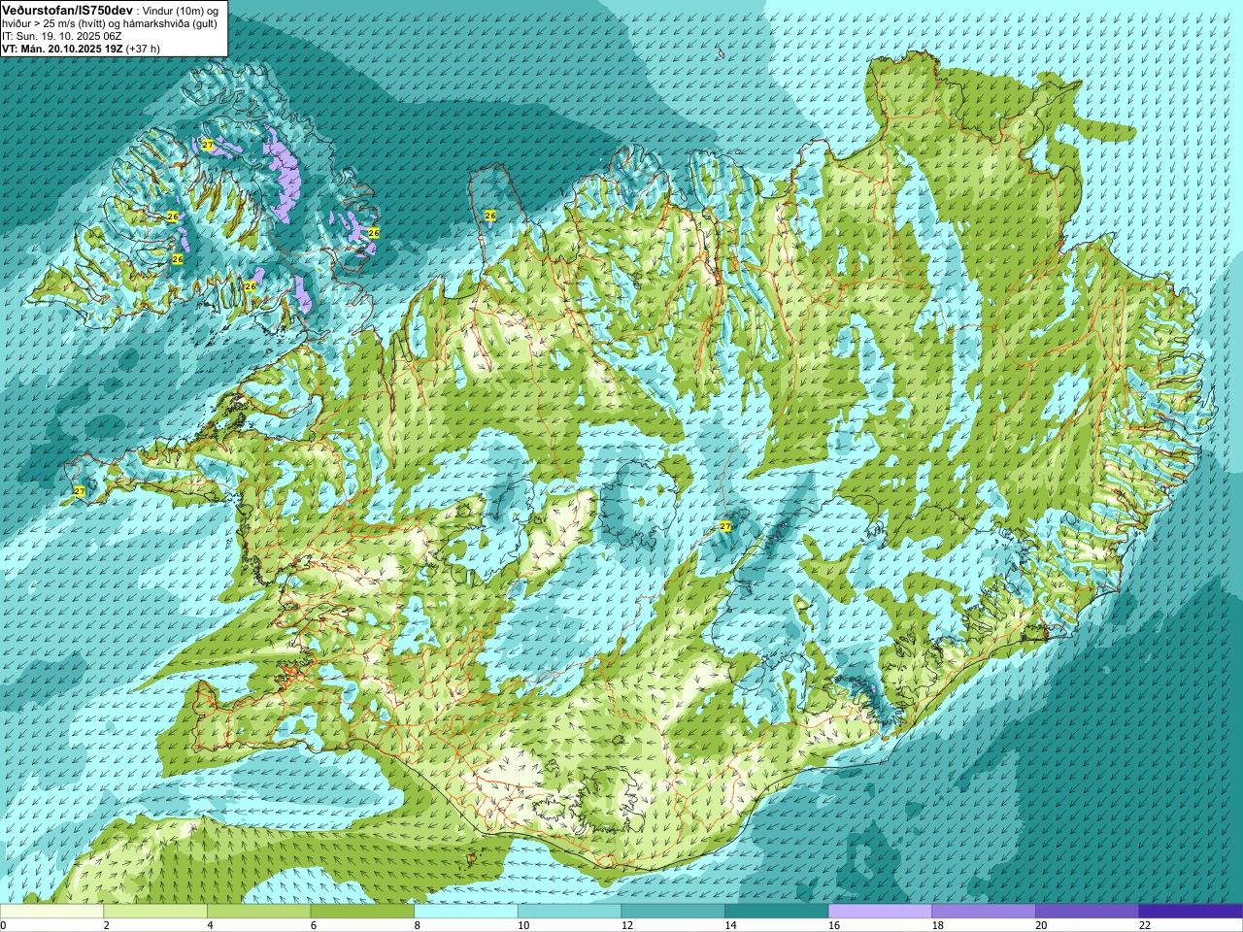Select the 2–4 m/s light green legend swatch
This screenshot has height=932, width=1243.
[155, 912]
